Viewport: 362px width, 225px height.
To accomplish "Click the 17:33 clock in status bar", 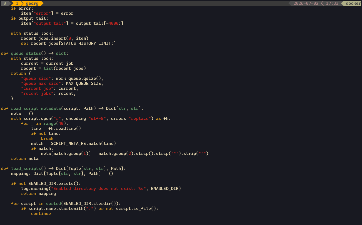I will click(x=332, y=3).
